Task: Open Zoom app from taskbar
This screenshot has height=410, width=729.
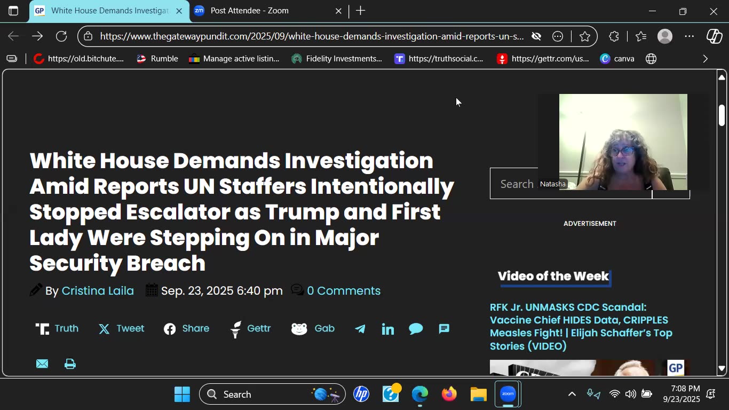Action: [x=508, y=395]
